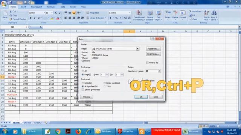Adjust the From page spinner
The image size is (241, 135).
pyautogui.click(x=107, y=75)
